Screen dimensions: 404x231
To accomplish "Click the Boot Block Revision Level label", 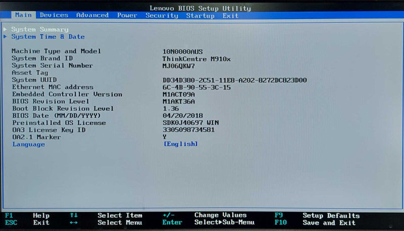I will 63,109.
